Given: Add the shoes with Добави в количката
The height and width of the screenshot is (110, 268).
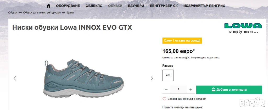Looking at the screenshot, I should click(x=229, y=90).
